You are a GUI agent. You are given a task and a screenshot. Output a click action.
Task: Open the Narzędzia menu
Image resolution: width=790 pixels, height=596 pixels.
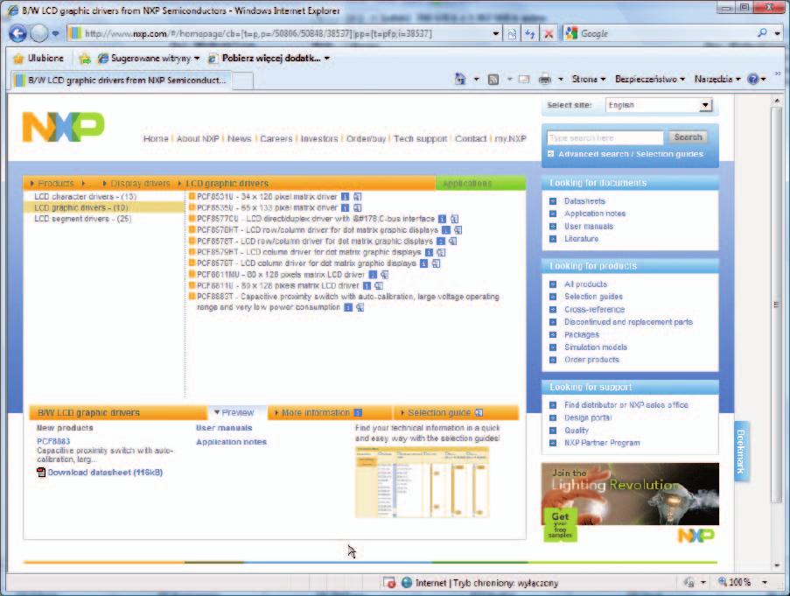717,79
